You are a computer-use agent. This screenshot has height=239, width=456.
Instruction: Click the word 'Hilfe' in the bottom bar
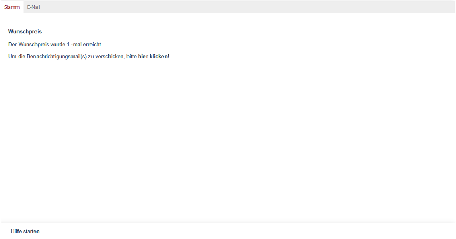(16, 231)
